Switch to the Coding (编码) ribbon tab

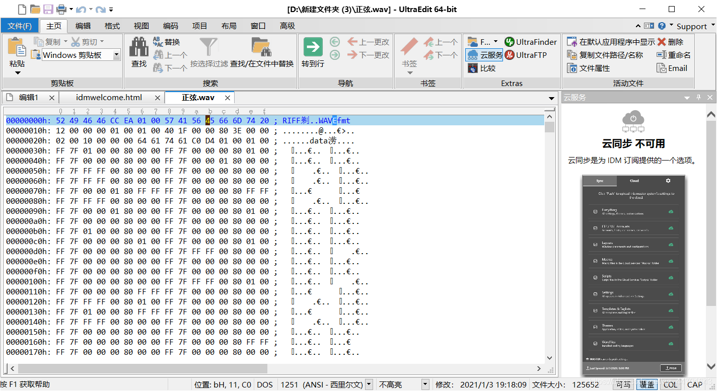click(x=171, y=26)
